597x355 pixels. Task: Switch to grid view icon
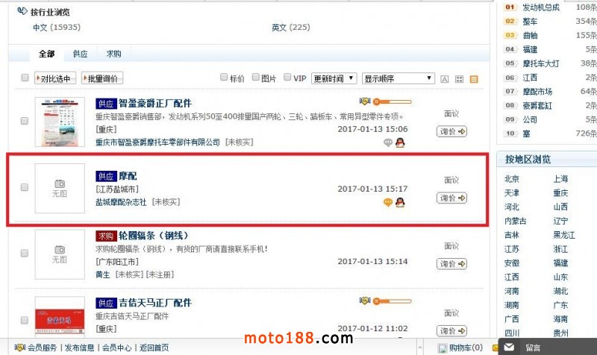click(459, 79)
